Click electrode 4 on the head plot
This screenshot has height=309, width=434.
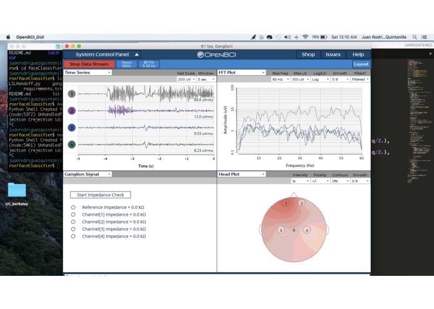coord(307,230)
